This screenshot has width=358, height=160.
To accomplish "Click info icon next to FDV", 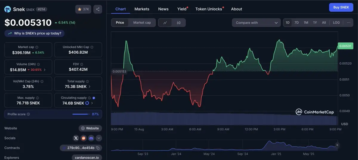I will tap(82, 64).
